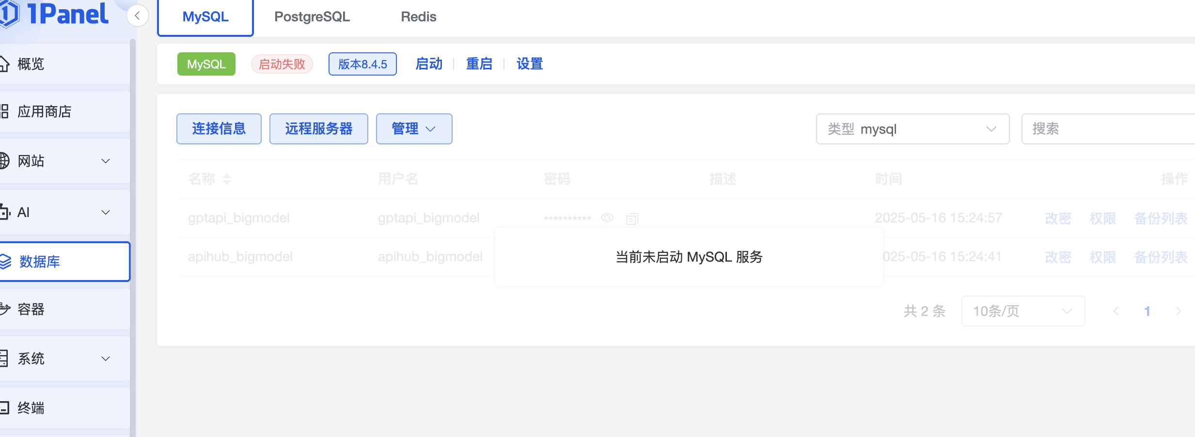
Task: Select 数据库 in the sidebar
Action: 64,262
